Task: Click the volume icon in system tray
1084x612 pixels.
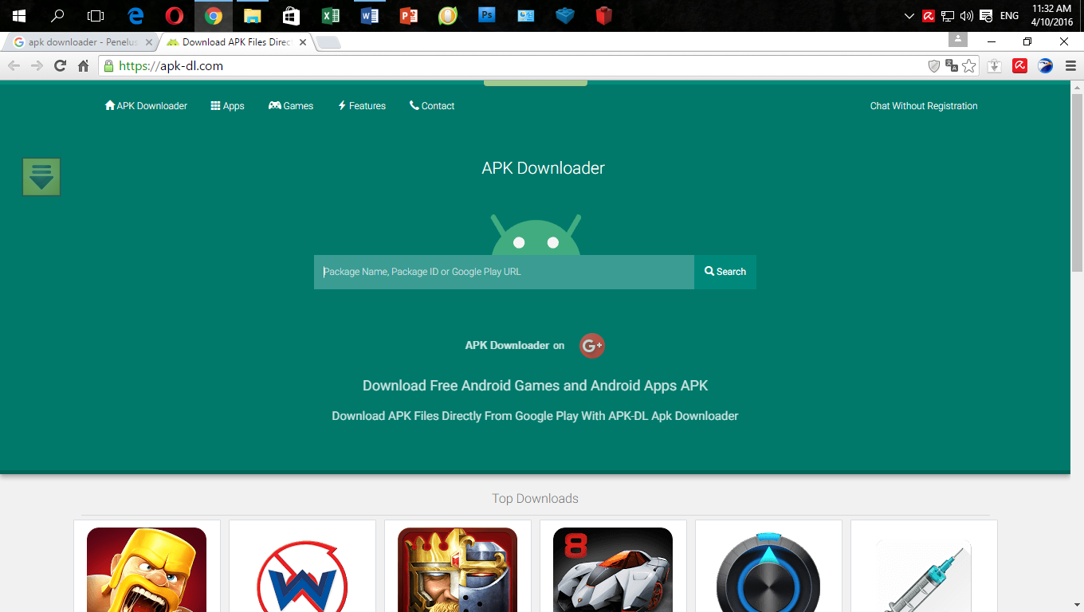Action: [967, 16]
